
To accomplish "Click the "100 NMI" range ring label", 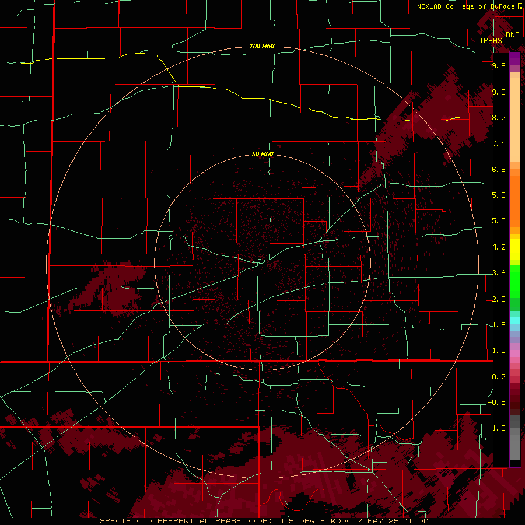I will [262, 46].
